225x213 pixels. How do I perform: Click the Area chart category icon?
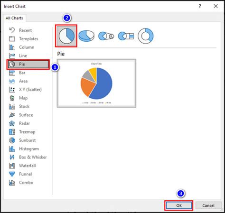click(12, 81)
